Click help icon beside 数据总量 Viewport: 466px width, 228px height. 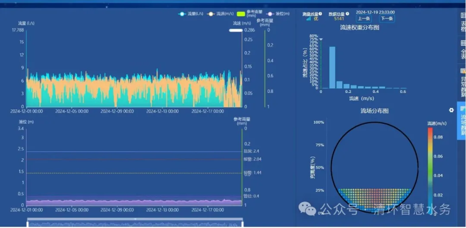pos(346,14)
